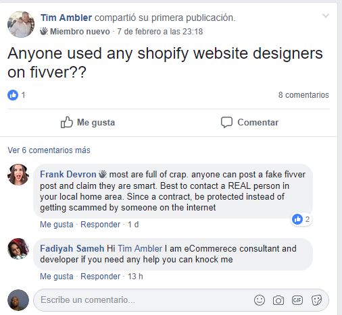This screenshot has width=342, height=315.
Task: Open the post options chevron menu
Action: pyautogui.click(x=326, y=16)
